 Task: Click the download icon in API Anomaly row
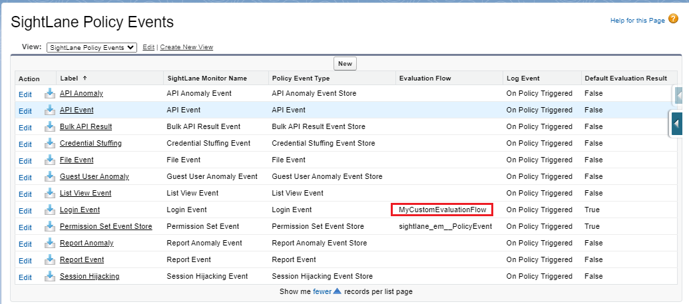[50, 93]
